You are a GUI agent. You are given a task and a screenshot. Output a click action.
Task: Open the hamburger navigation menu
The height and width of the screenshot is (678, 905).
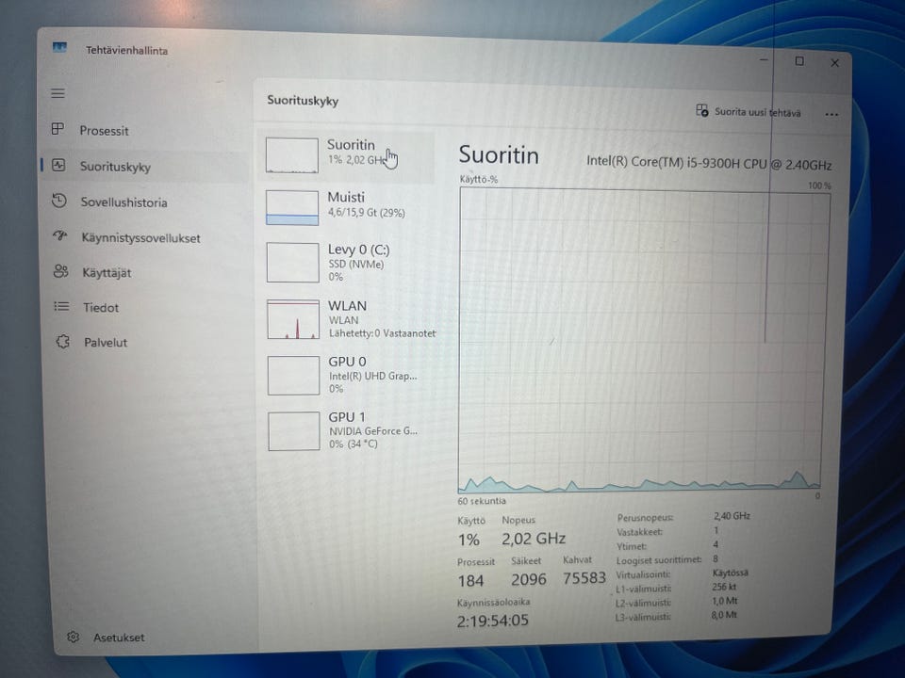(x=58, y=93)
